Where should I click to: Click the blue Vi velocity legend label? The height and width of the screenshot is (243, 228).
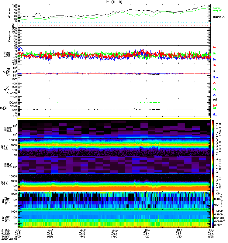214,95
